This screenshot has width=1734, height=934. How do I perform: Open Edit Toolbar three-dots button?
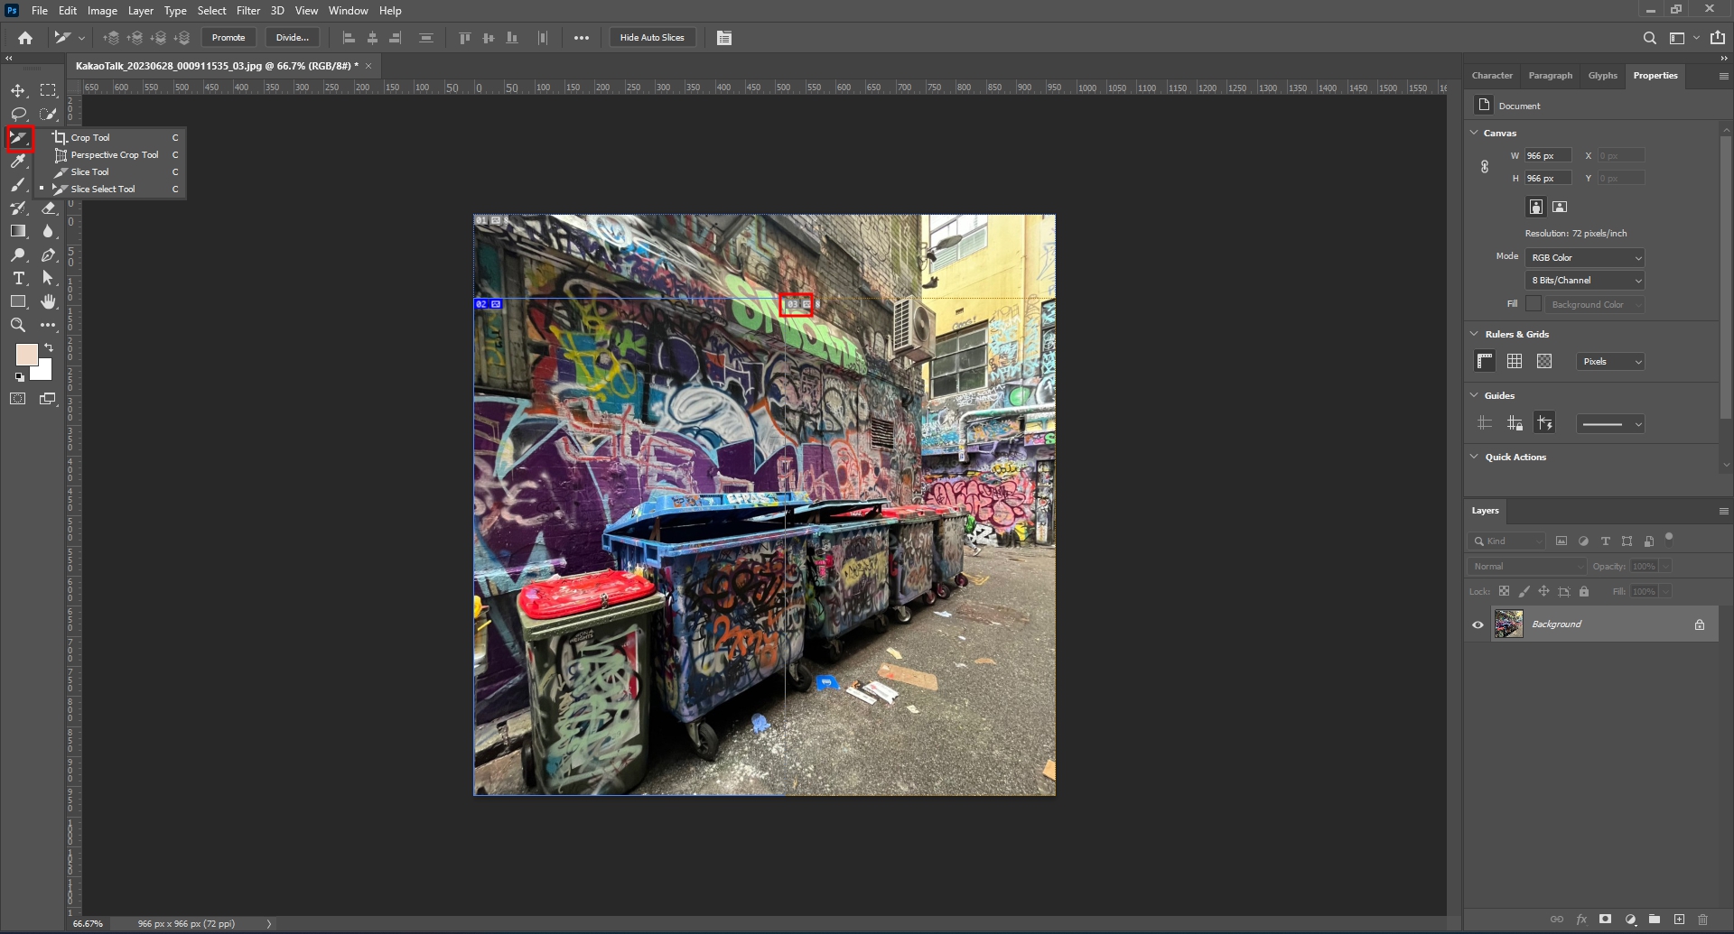pyautogui.click(x=49, y=326)
